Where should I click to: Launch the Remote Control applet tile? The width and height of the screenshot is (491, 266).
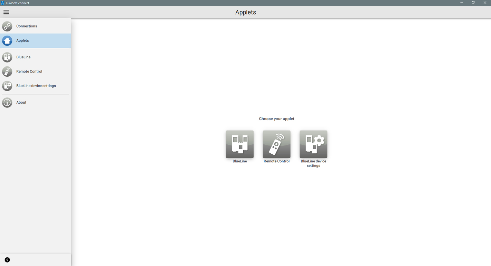(276, 144)
